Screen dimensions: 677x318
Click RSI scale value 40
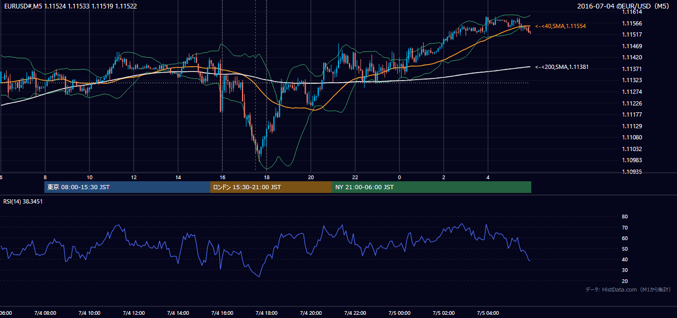625,260
